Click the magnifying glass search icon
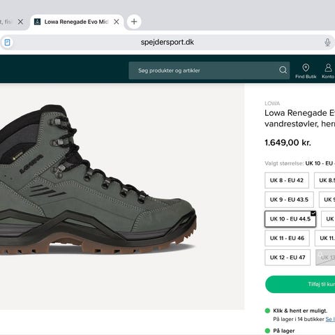Image resolution: width=335 pixels, height=335 pixels. coord(283,70)
